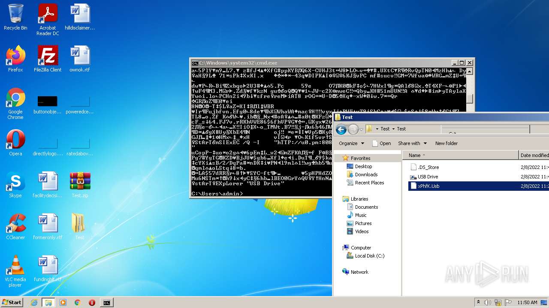Select the facilitydecisi Word document icon
The image size is (549, 308).
[48, 185]
